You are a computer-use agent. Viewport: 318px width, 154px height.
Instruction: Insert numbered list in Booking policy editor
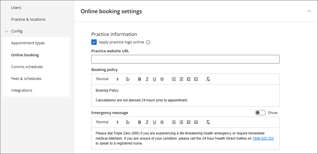[174, 79]
